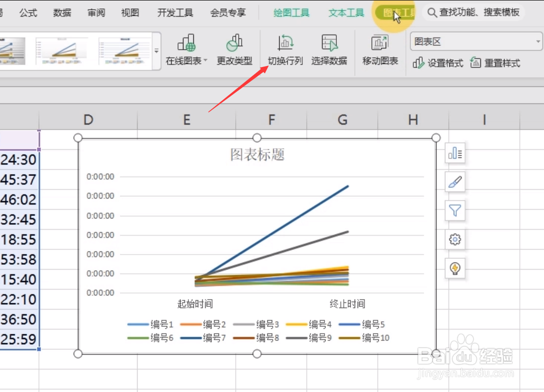Click the chart title 图表标题
This screenshot has height=392, width=544.
[x=257, y=155]
